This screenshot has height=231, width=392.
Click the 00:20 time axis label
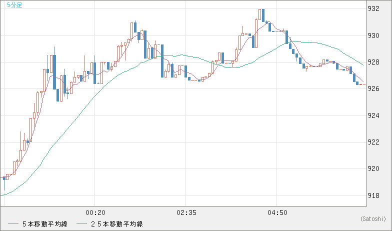tap(95, 213)
